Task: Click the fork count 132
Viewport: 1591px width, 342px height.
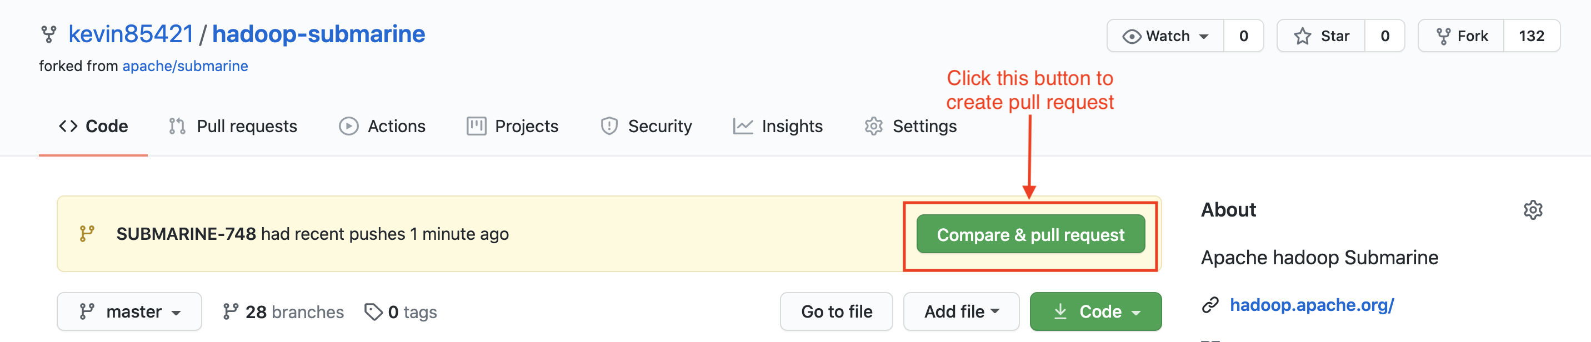Action: click(x=1531, y=36)
